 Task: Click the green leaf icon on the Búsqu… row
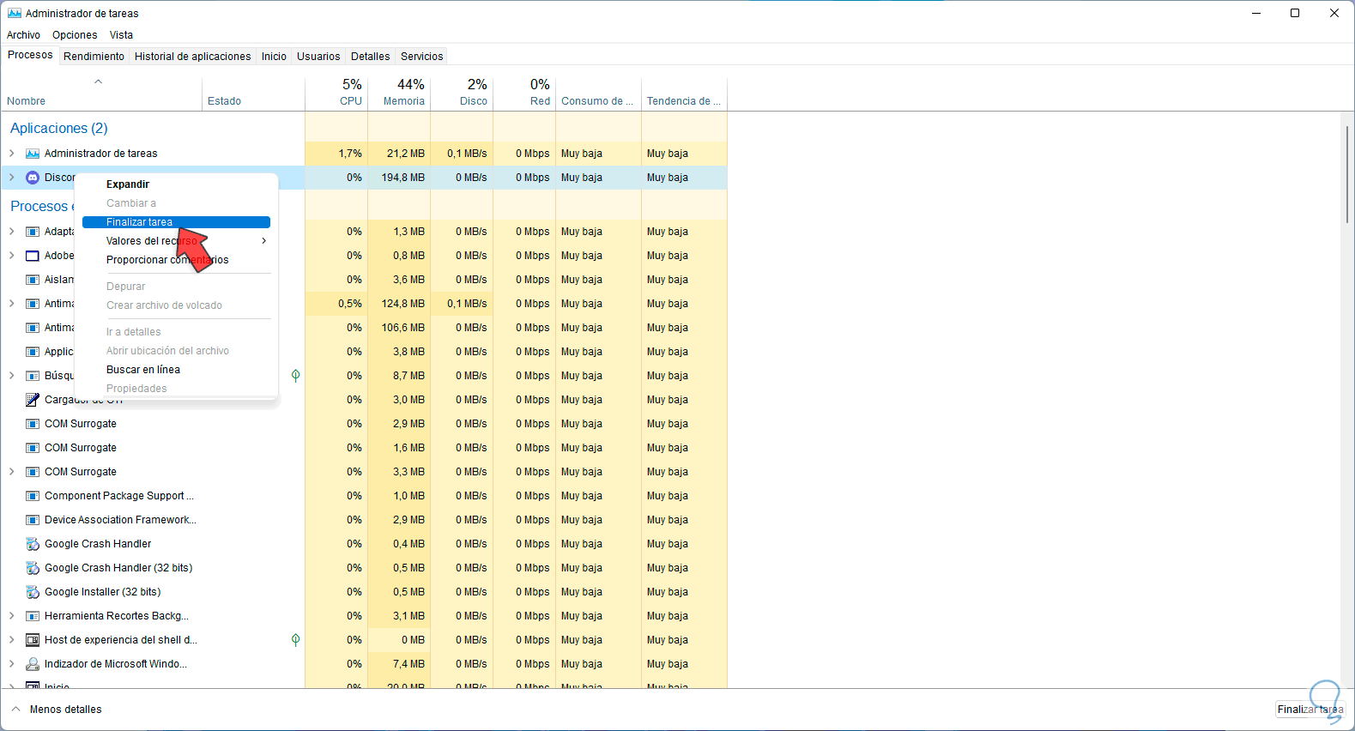pos(295,376)
